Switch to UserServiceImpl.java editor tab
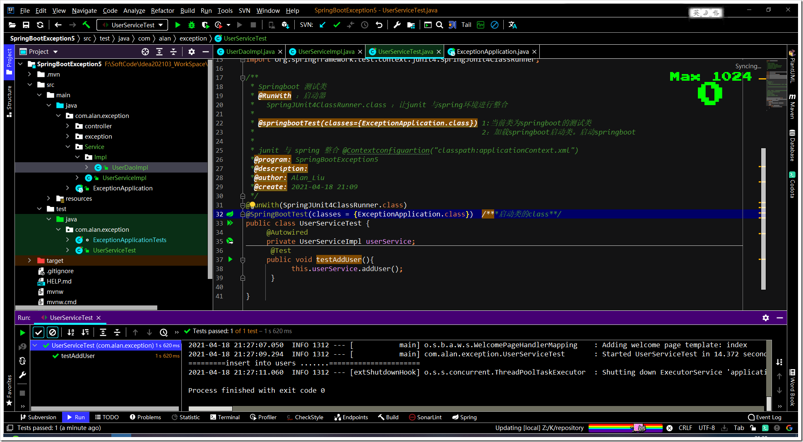This screenshot has height=442, width=803. [326, 52]
